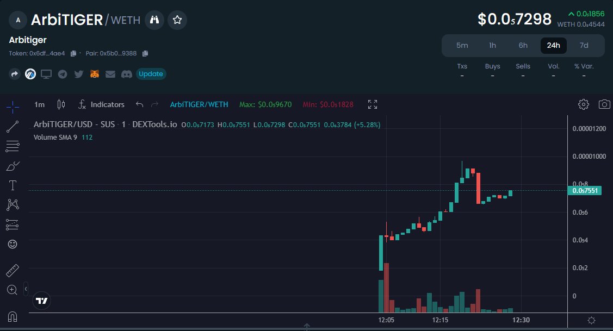Select the forecast and measurement tools
613x331 pixels.
pyautogui.click(x=13, y=224)
